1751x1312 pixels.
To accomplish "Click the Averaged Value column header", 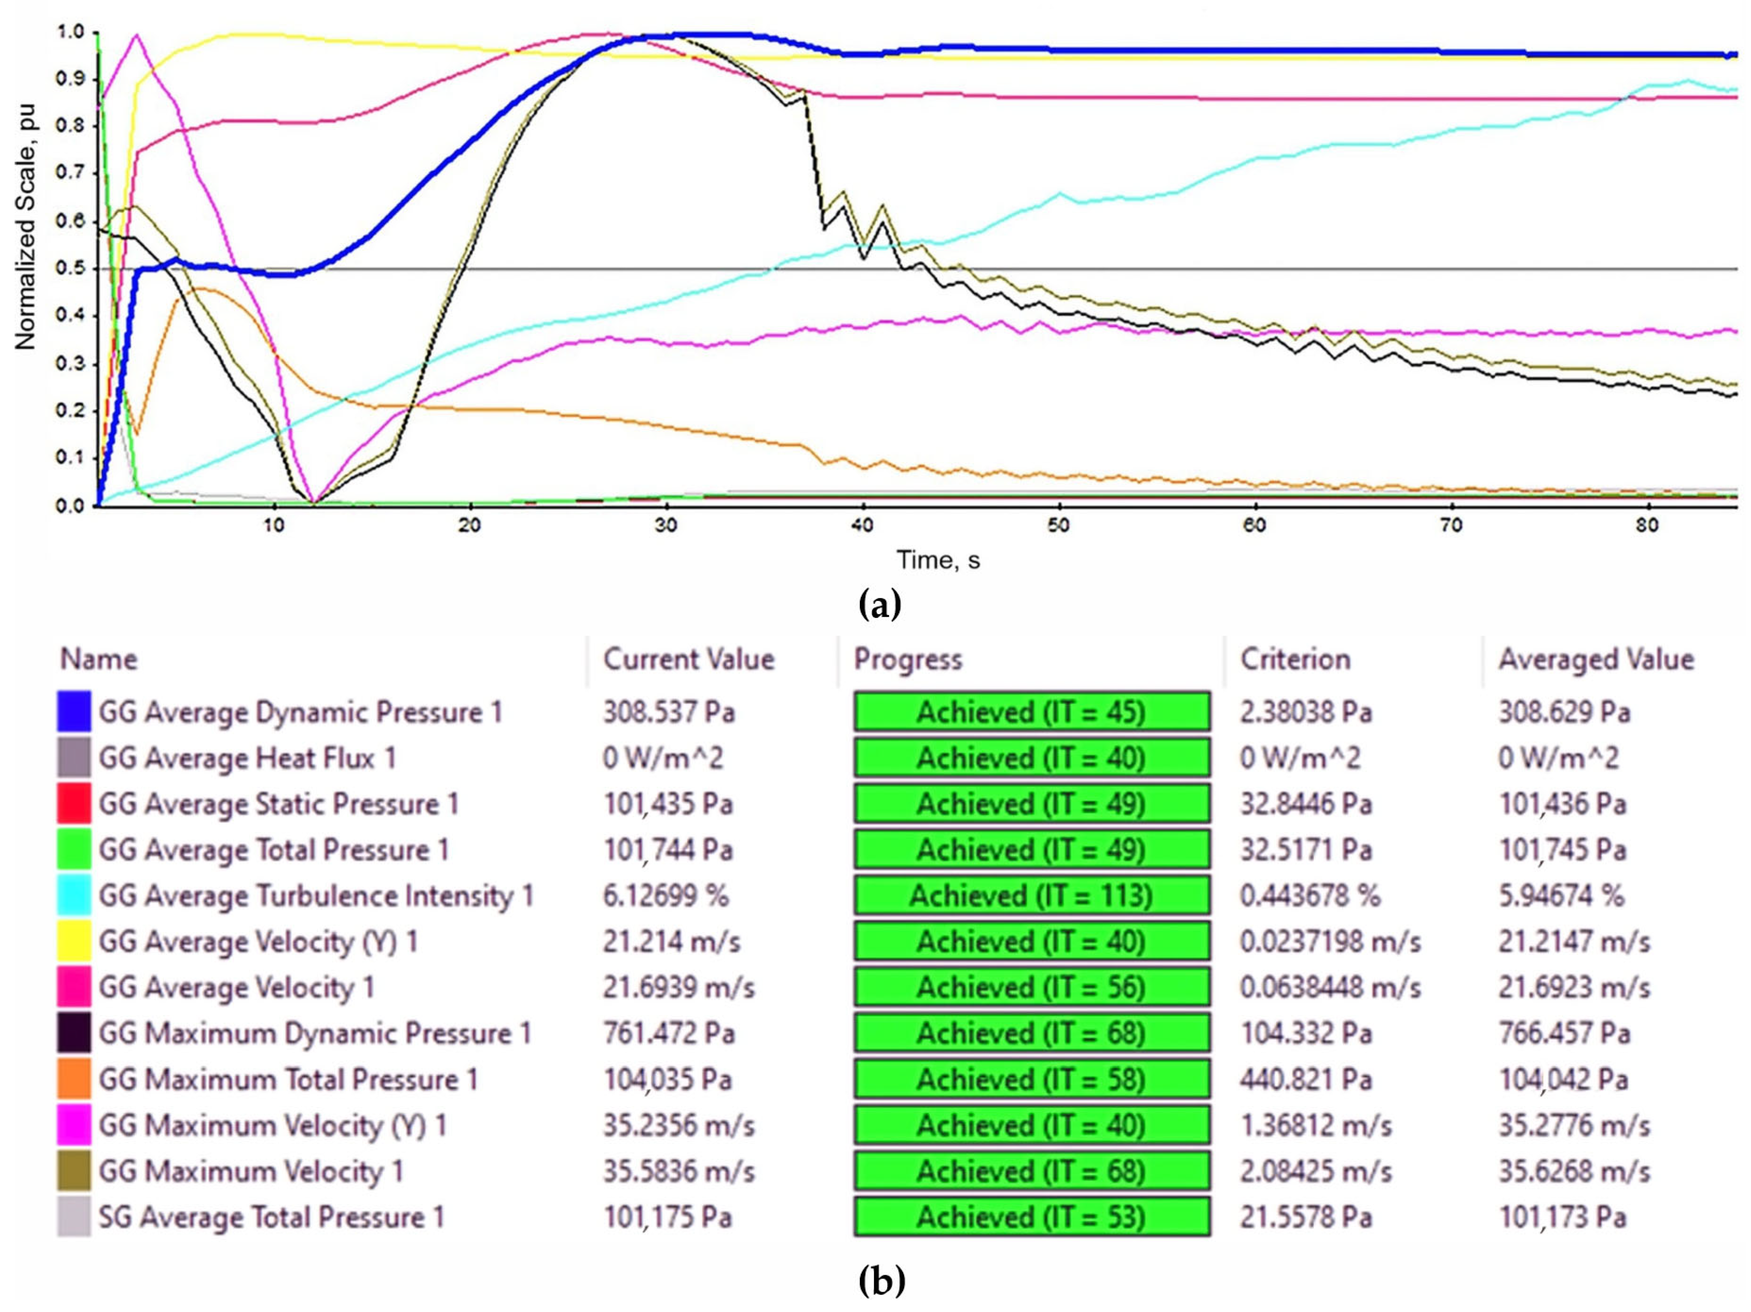I will coord(1596,659).
